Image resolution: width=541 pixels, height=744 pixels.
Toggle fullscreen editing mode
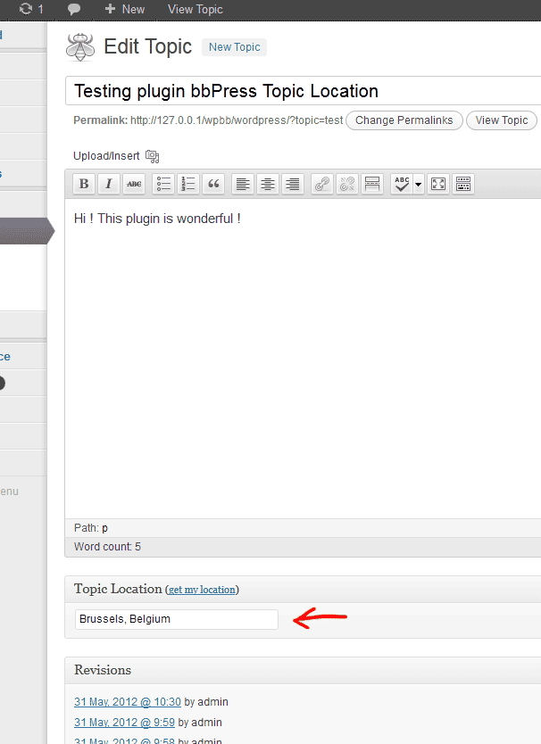438,184
